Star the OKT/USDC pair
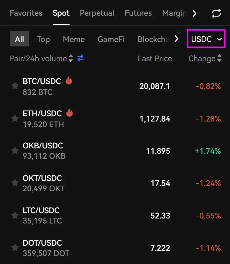This screenshot has width=230, height=264. click(15, 183)
